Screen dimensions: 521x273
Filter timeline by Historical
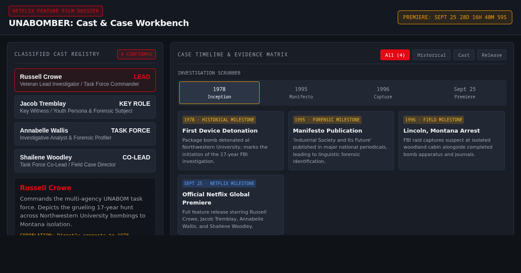pos(432,55)
